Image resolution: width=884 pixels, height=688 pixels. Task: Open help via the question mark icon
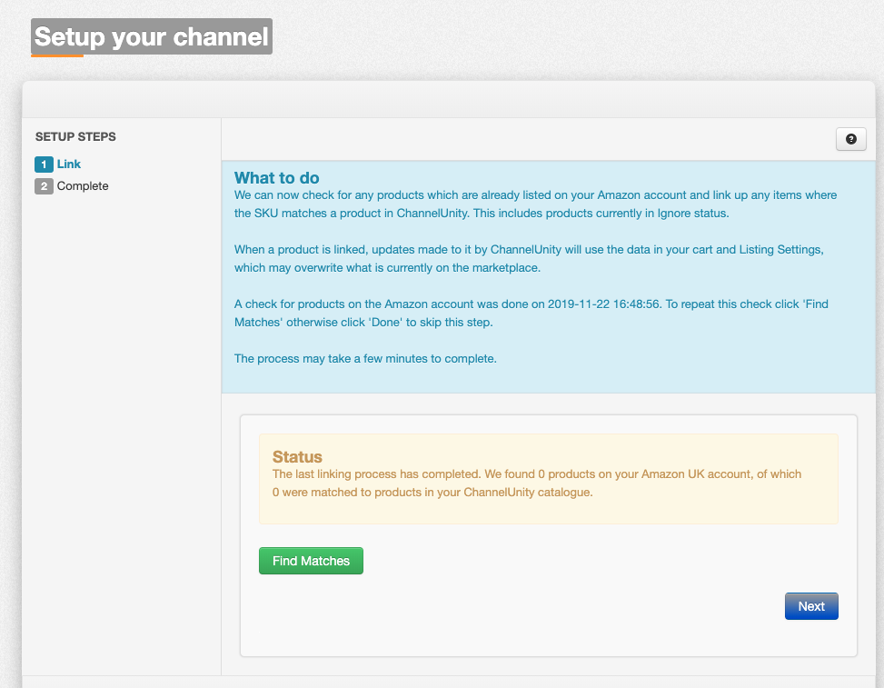[850, 139]
